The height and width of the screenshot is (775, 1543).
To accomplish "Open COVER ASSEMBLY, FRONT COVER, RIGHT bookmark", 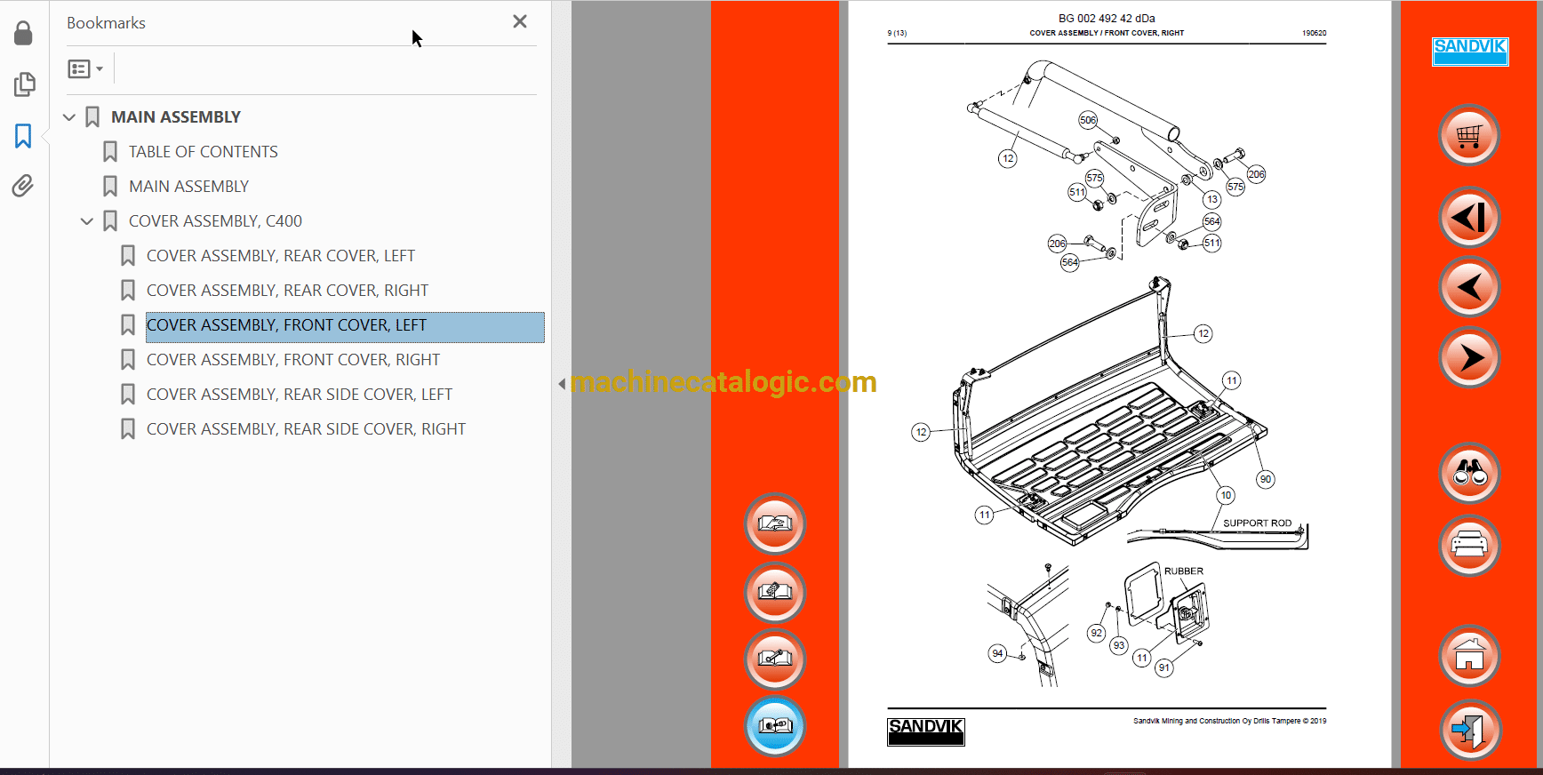I will coord(293,360).
